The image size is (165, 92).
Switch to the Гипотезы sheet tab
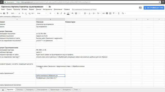tap(20, 90)
